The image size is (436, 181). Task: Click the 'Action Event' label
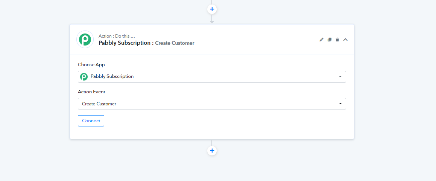(91, 92)
